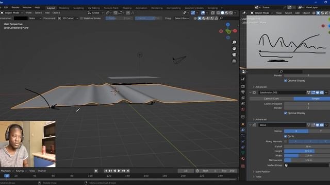Open the Render properties tab icon
The image size is (330, 185).
(x=243, y=86)
